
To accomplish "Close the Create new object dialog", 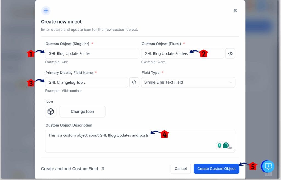I will coord(235,10).
